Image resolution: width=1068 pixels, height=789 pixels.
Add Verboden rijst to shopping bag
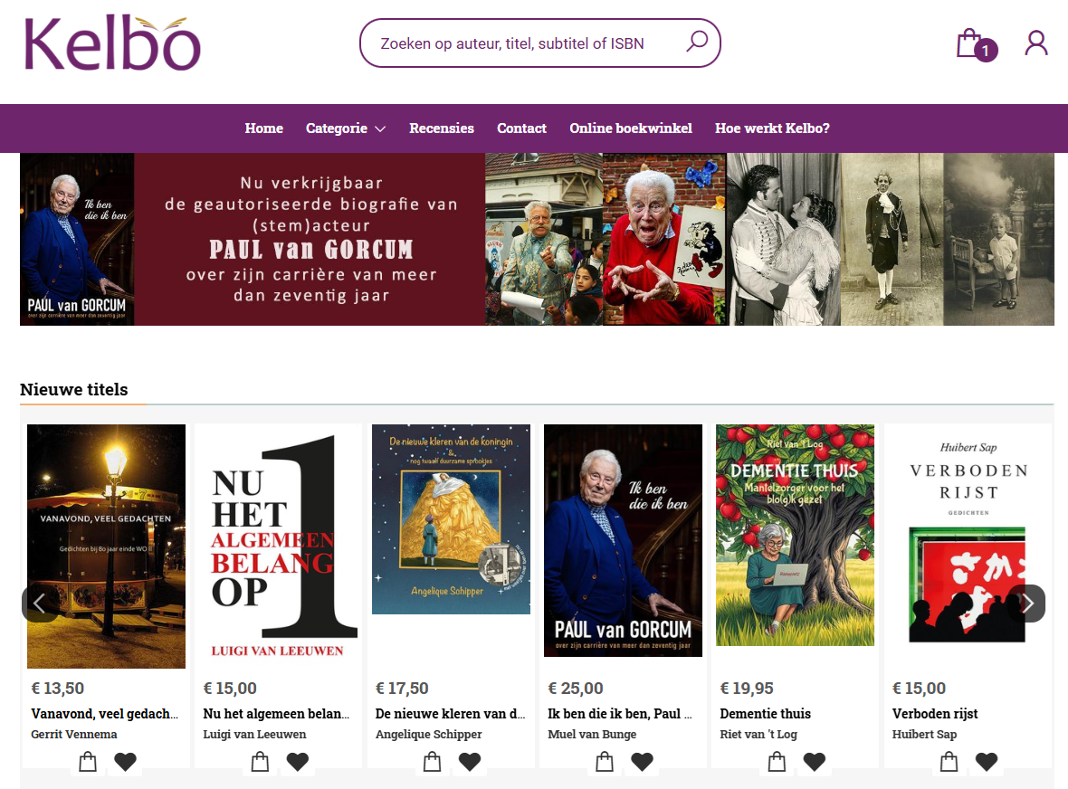tap(949, 761)
